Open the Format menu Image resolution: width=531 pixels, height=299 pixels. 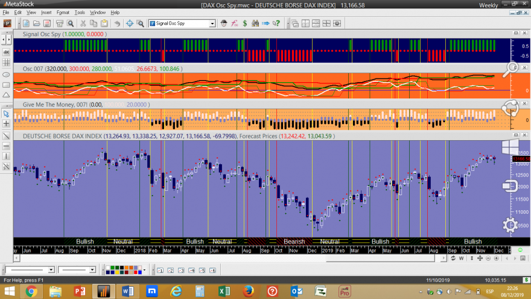click(63, 13)
